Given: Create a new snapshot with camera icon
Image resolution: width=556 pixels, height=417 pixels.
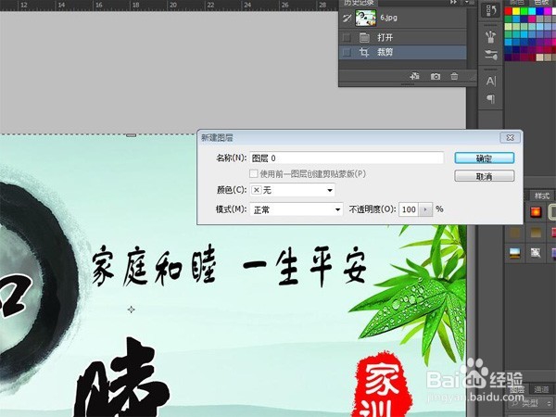Looking at the screenshot, I should click(x=436, y=76).
